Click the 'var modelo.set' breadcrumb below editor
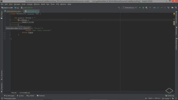Screen dimensions: 178x100 click(25, 92)
